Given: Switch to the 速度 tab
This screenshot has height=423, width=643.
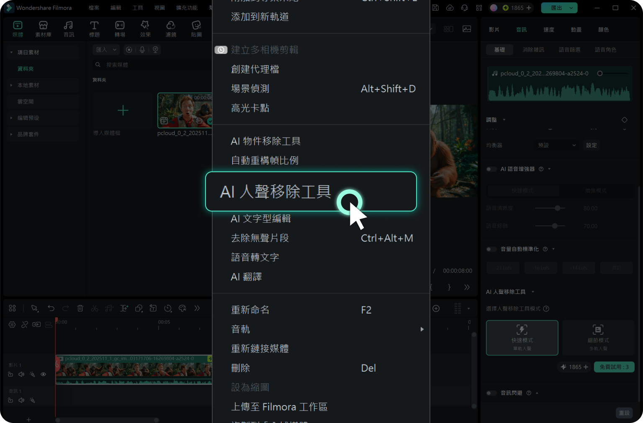Looking at the screenshot, I should 549,30.
